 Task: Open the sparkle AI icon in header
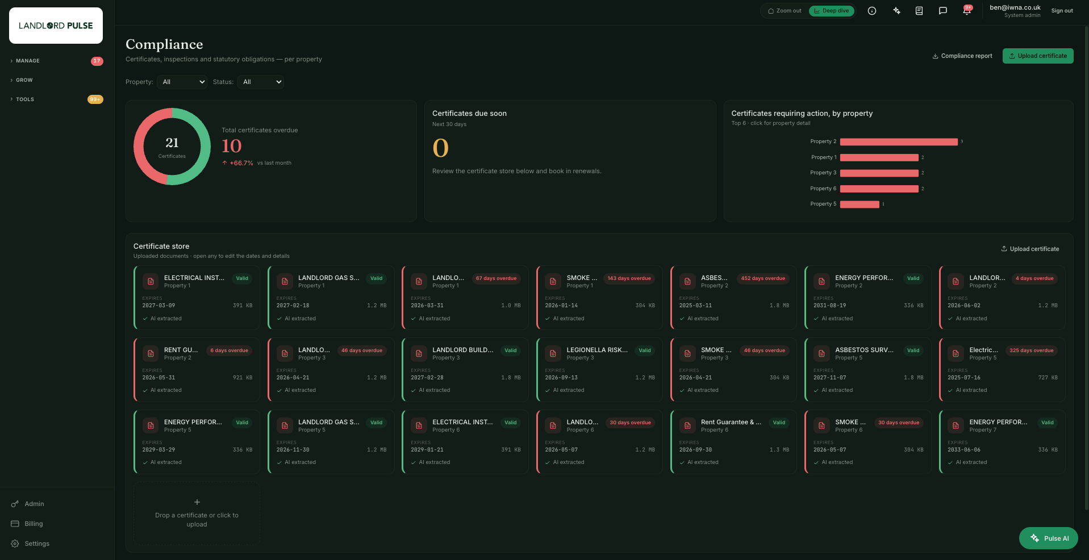(x=896, y=11)
